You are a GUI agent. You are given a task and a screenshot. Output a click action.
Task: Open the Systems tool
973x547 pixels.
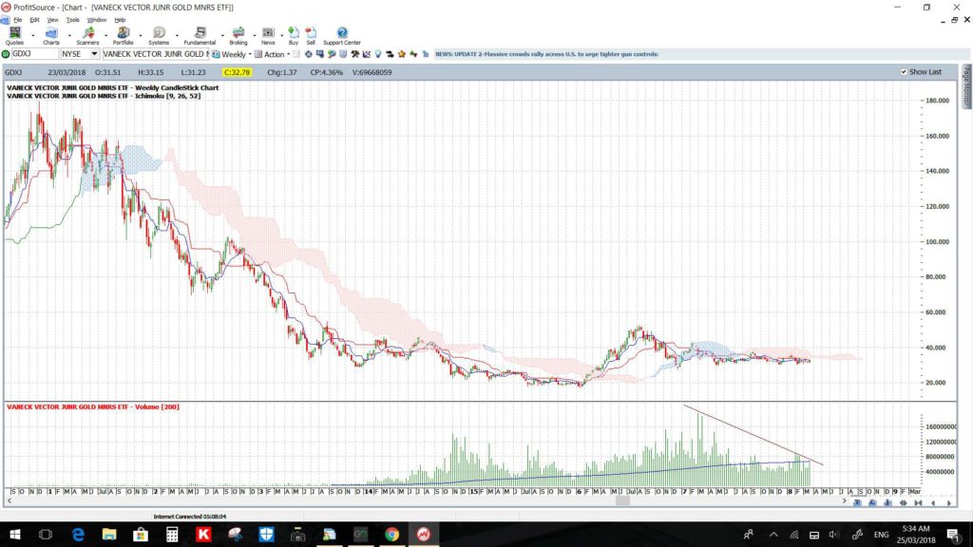[x=159, y=36]
